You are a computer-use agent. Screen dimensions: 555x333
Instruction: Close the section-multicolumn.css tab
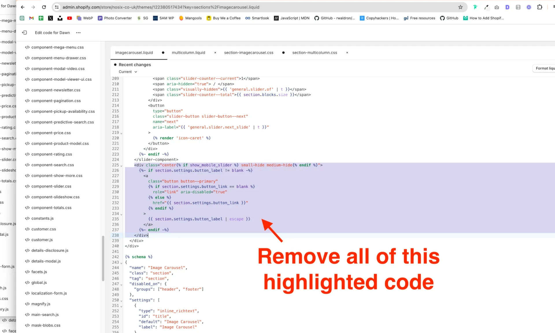347,53
